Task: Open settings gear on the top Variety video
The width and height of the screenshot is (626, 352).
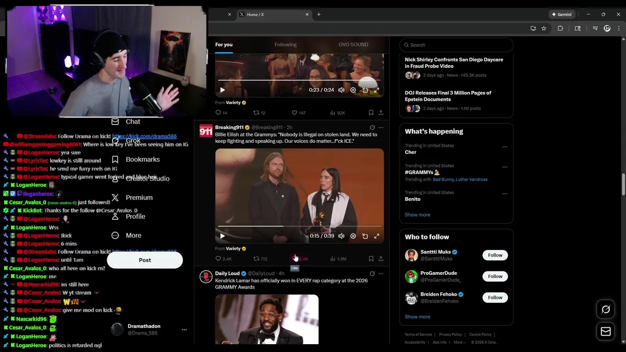Action: (353, 90)
